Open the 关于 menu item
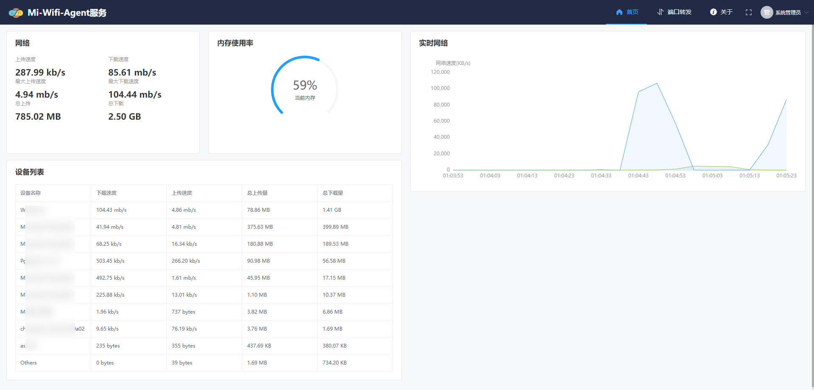Viewport: 814px width, 390px height. 726,12
